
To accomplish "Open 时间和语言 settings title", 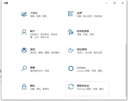I will click(x=83, y=31).
